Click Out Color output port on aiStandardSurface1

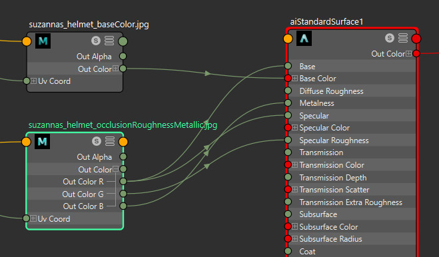[416, 53]
